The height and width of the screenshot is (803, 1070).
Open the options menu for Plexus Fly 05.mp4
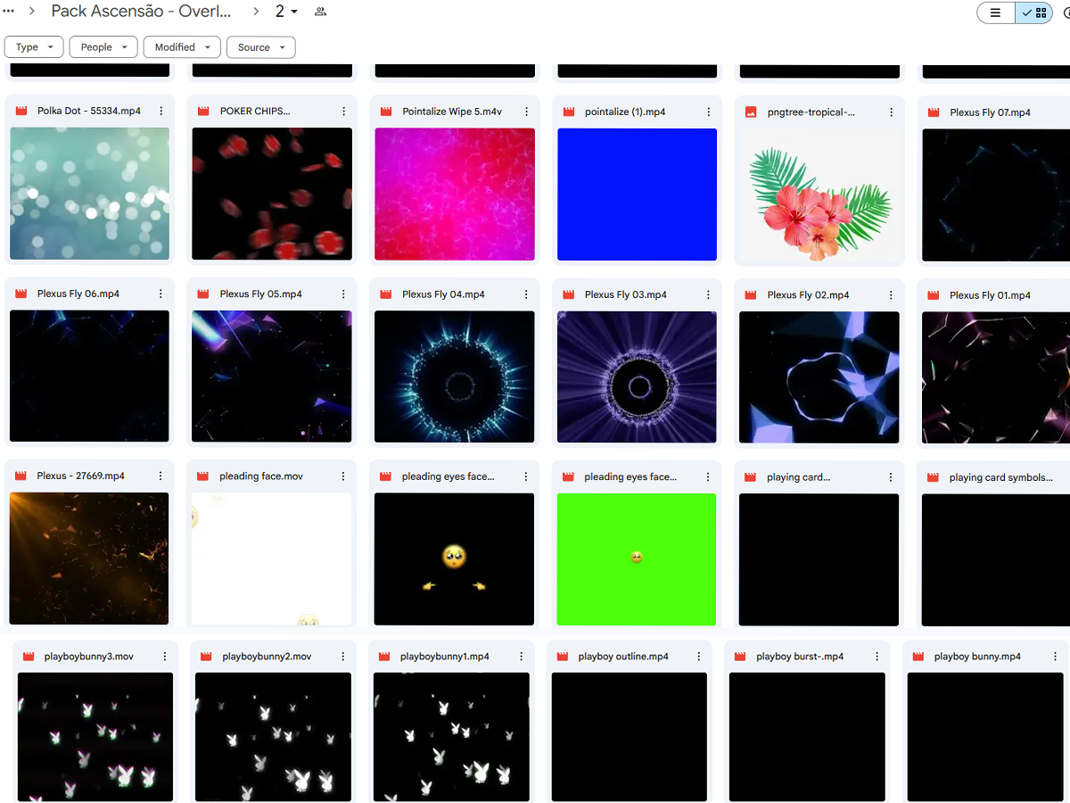point(343,294)
